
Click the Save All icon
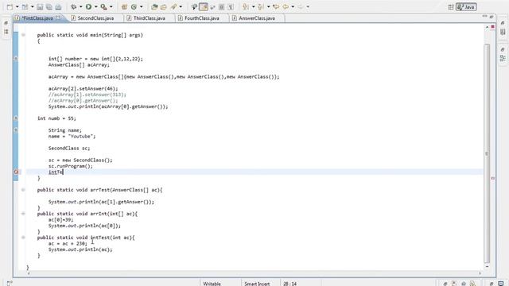(x=49, y=7)
